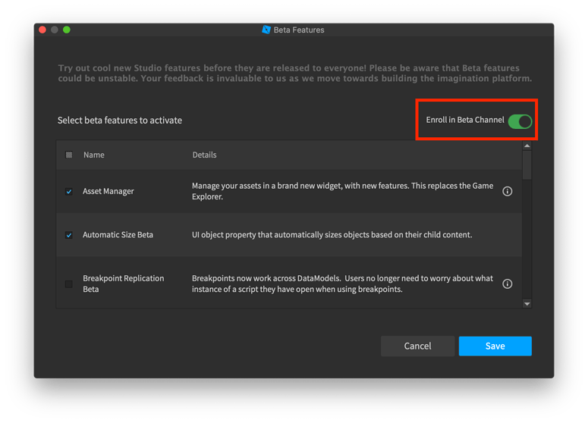
Task: Click the gray minimize window button
Action: click(55, 30)
